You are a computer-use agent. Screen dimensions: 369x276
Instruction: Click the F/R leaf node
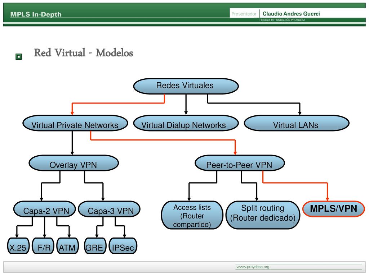pos(43,246)
